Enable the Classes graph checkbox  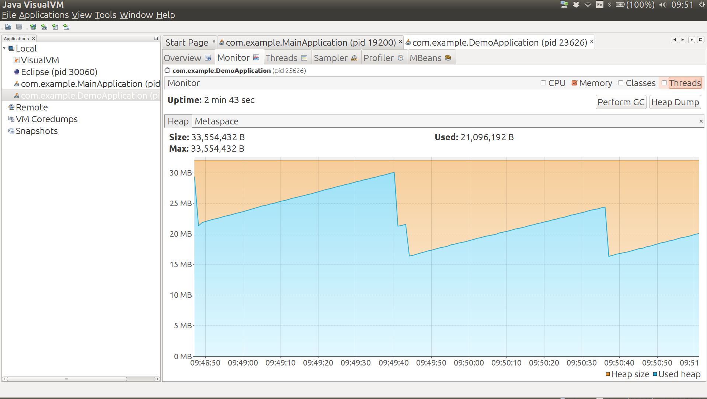point(621,83)
